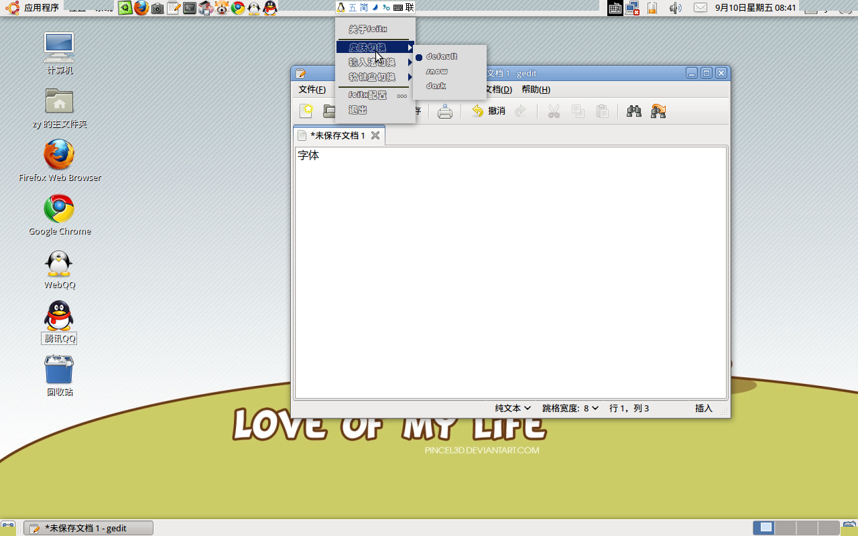
Task: Open the 帮助(H) menu
Action: point(536,90)
